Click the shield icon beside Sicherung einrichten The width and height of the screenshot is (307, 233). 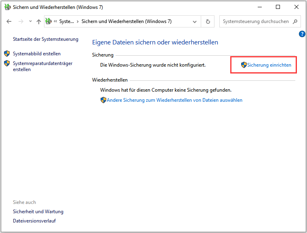[x=244, y=65]
